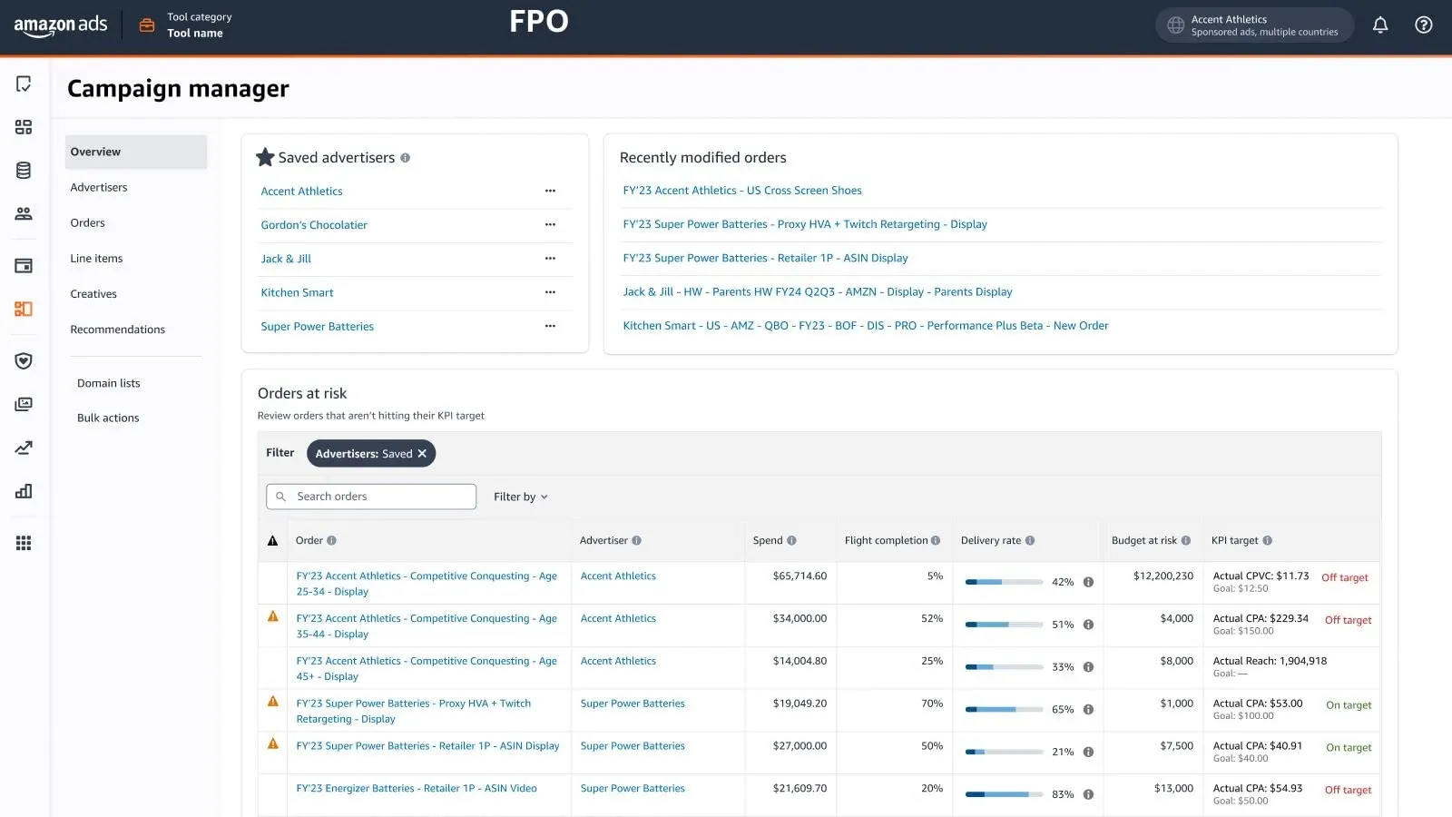Open more options for Gordon's Chocolatier

point(550,224)
